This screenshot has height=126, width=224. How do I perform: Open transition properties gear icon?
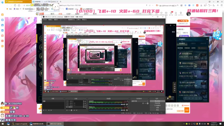[148, 103]
